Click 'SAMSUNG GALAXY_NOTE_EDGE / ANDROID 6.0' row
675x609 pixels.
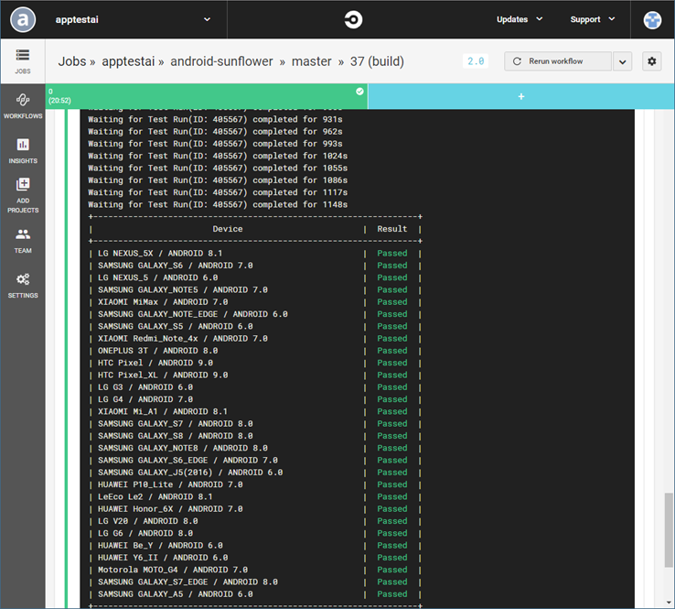[255, 314]
